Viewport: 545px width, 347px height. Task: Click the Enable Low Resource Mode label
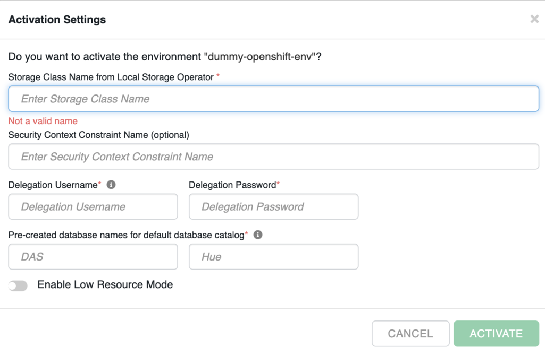click(104, 284)
